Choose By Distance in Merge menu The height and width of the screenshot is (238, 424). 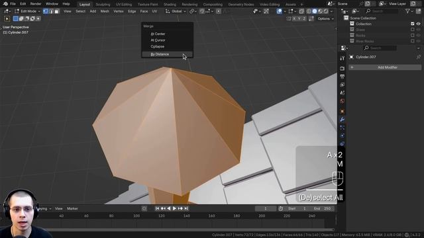(167, 54)
